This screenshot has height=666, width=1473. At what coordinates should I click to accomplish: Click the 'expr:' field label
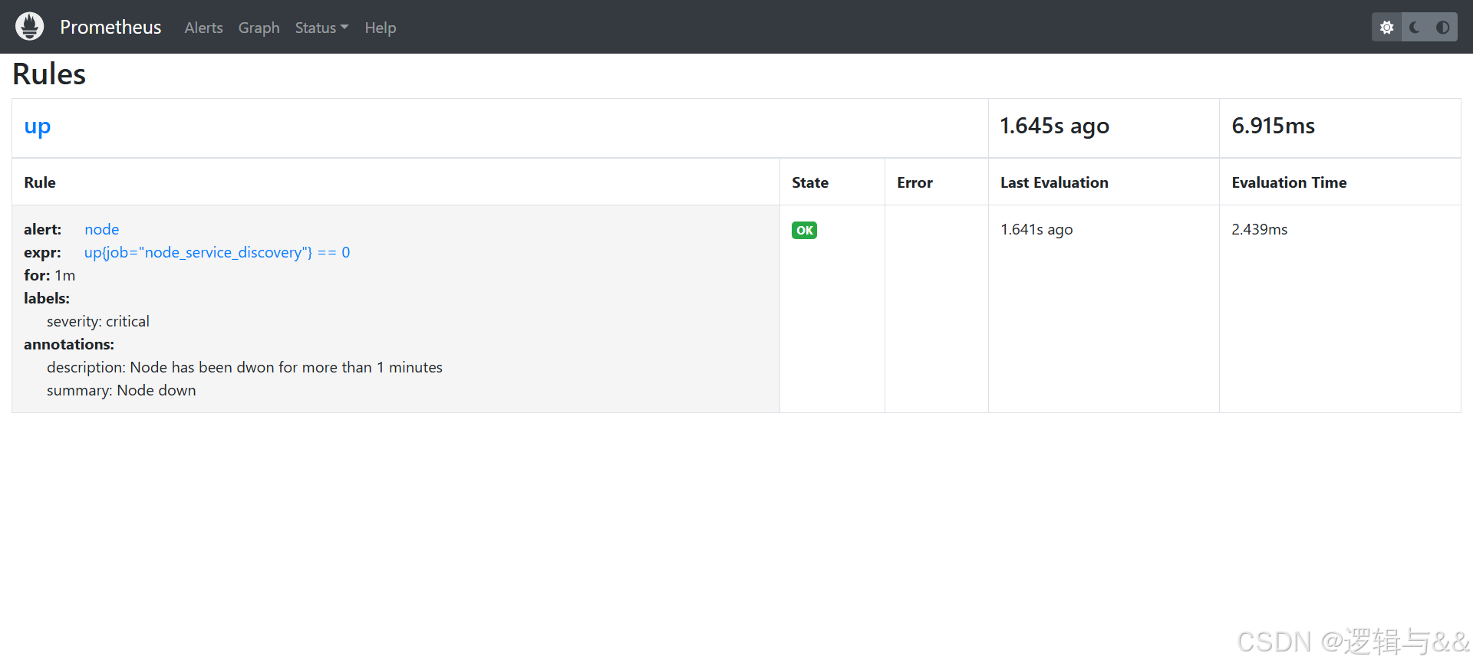tap(42, 252)
